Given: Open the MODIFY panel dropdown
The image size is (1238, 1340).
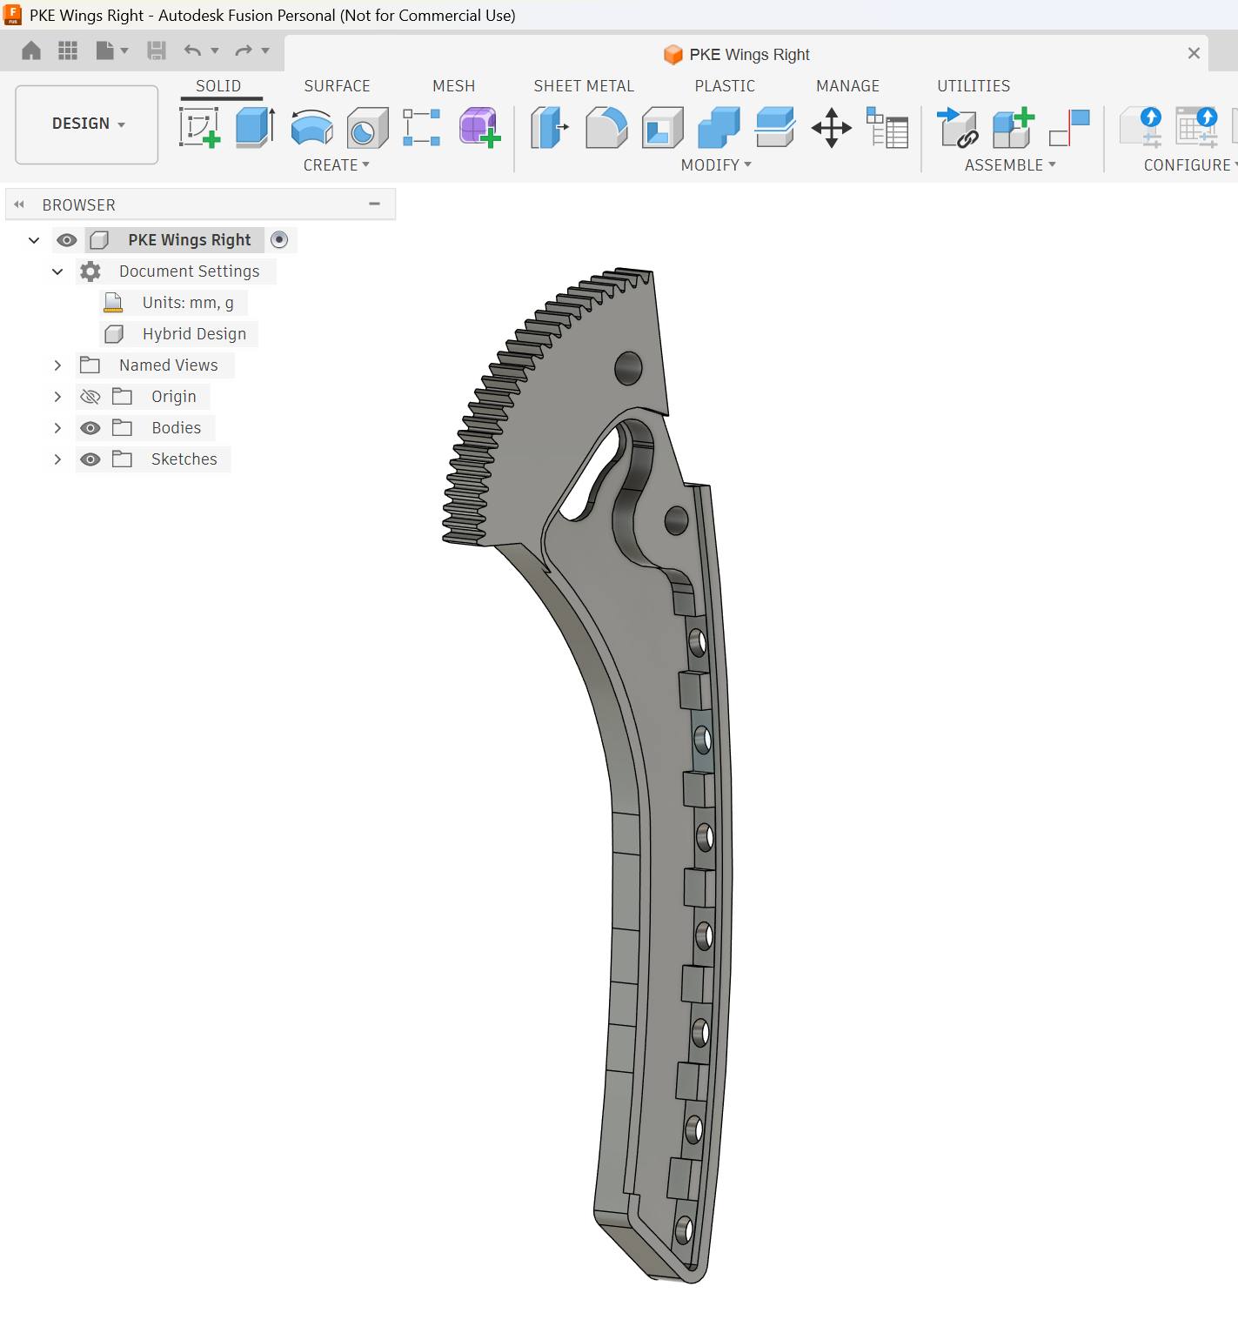Looking at the screenshot, I should (716, 165).
